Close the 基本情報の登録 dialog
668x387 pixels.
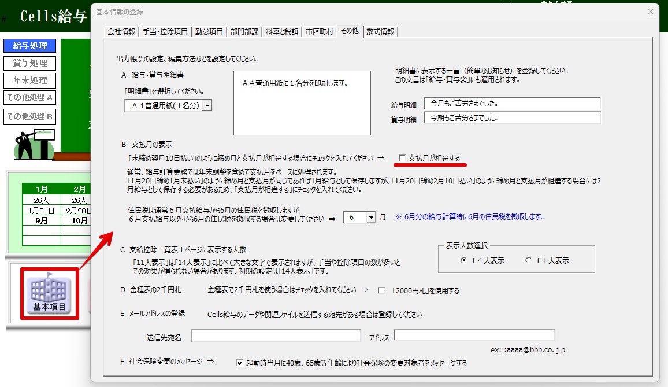coord(650,12)
